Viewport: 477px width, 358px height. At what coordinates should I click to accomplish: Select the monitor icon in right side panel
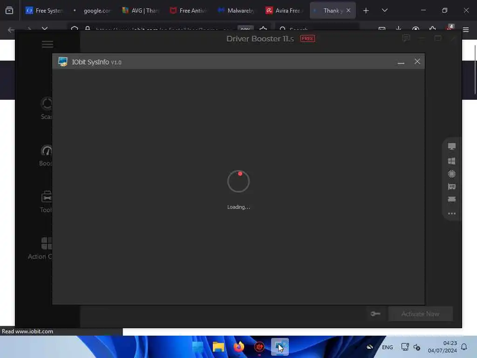click(452, 146)
